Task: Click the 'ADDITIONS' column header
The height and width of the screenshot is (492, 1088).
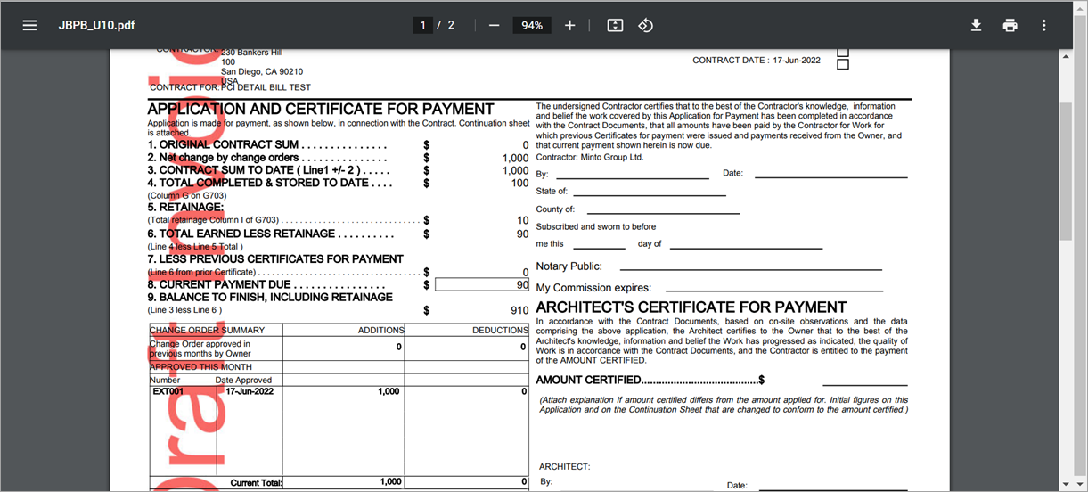Action: pos(380,330)
